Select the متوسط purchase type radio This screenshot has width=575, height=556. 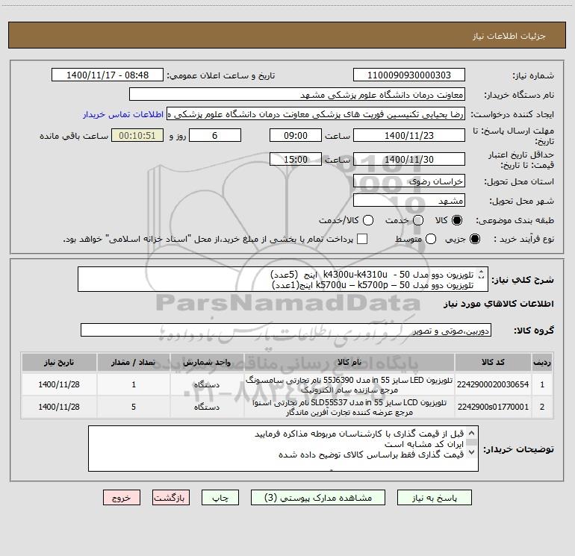431,239
